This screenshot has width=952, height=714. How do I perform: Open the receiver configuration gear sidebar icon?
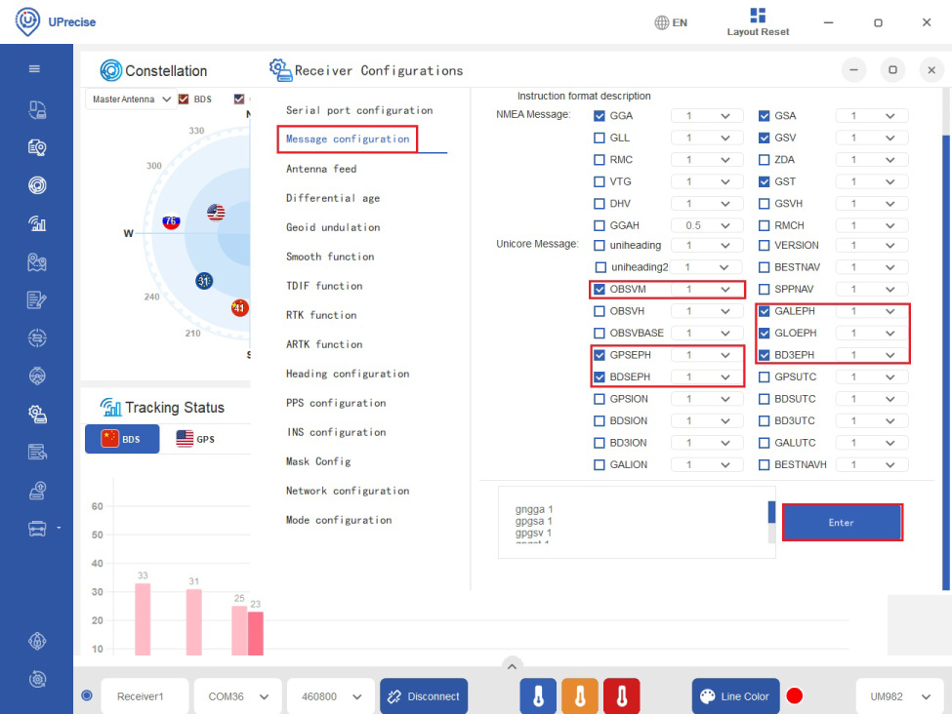point(36,414)
